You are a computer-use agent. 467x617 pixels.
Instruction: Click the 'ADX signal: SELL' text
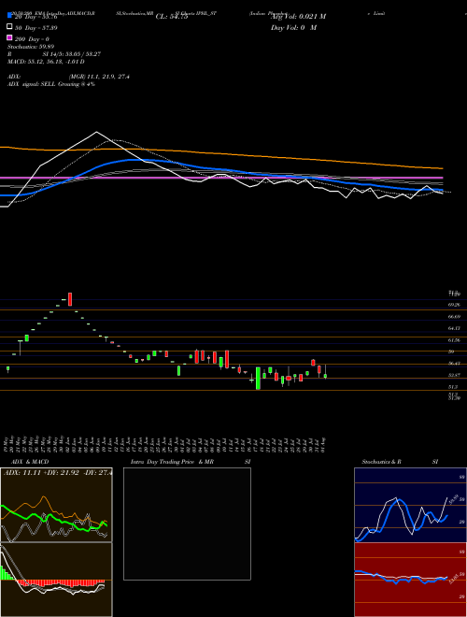(x=32, y=84)
